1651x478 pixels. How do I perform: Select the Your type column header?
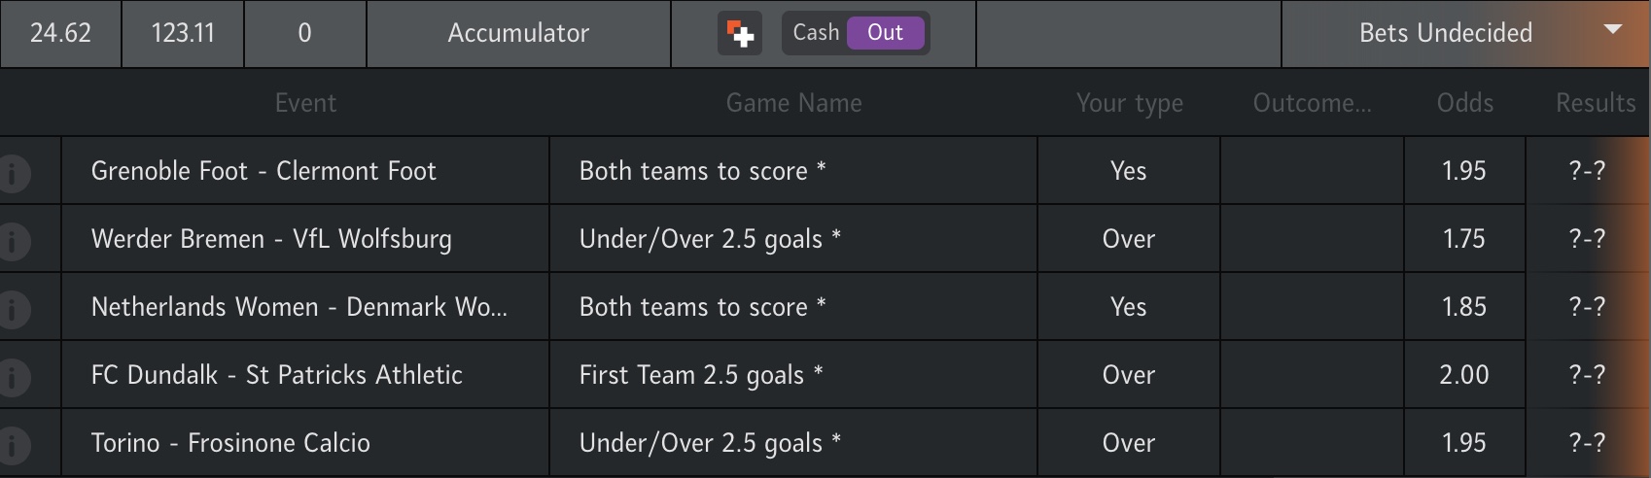tap(1129, 103)
